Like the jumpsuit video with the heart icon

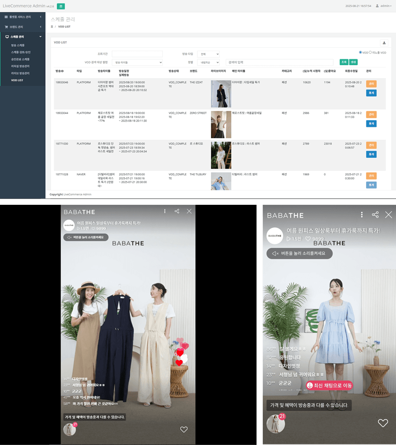(184, 429)
